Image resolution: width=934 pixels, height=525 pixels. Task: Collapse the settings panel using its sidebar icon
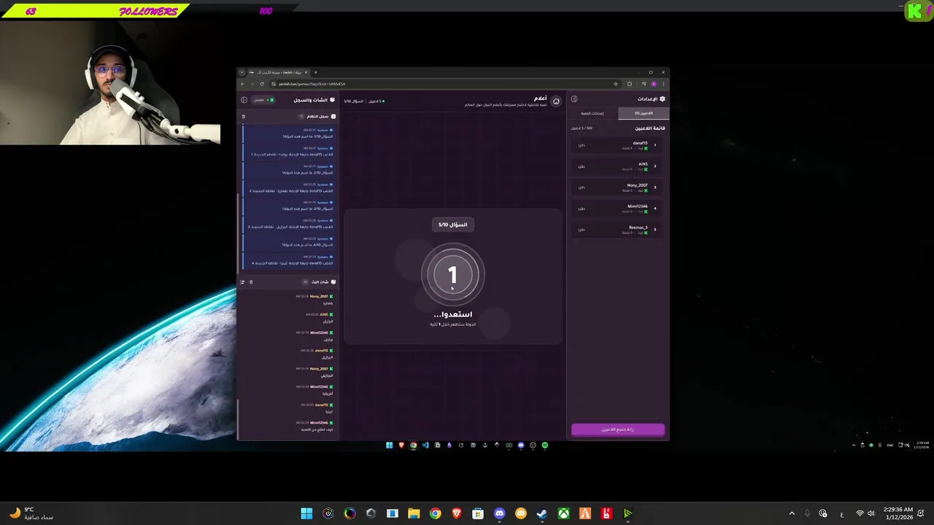coord(574,99)
